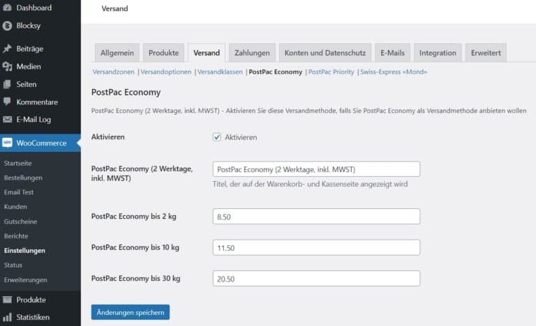
Task: Open the Medien media icon
Action: (7, 67)
